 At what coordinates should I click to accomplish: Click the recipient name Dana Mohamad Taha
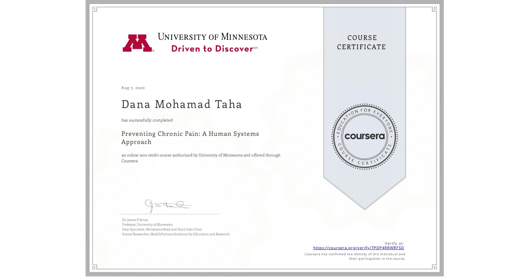[x=181, y=104]
